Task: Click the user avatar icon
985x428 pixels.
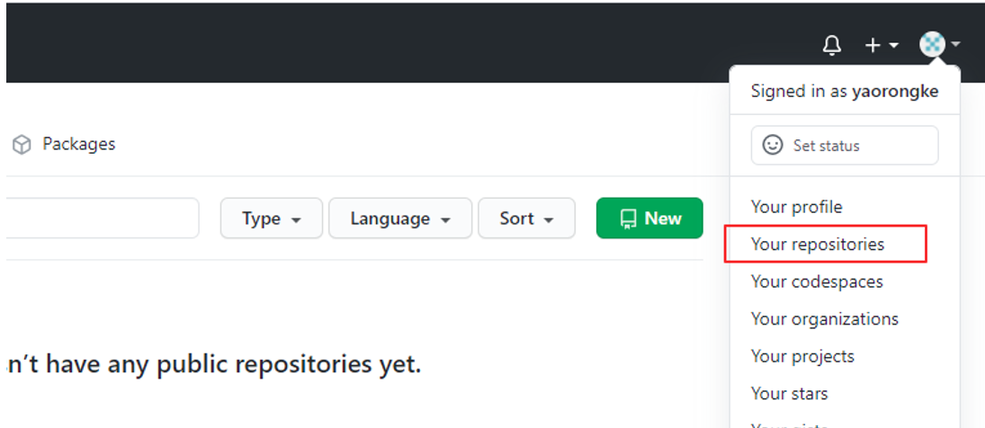Action: click(x=932, y=45)
